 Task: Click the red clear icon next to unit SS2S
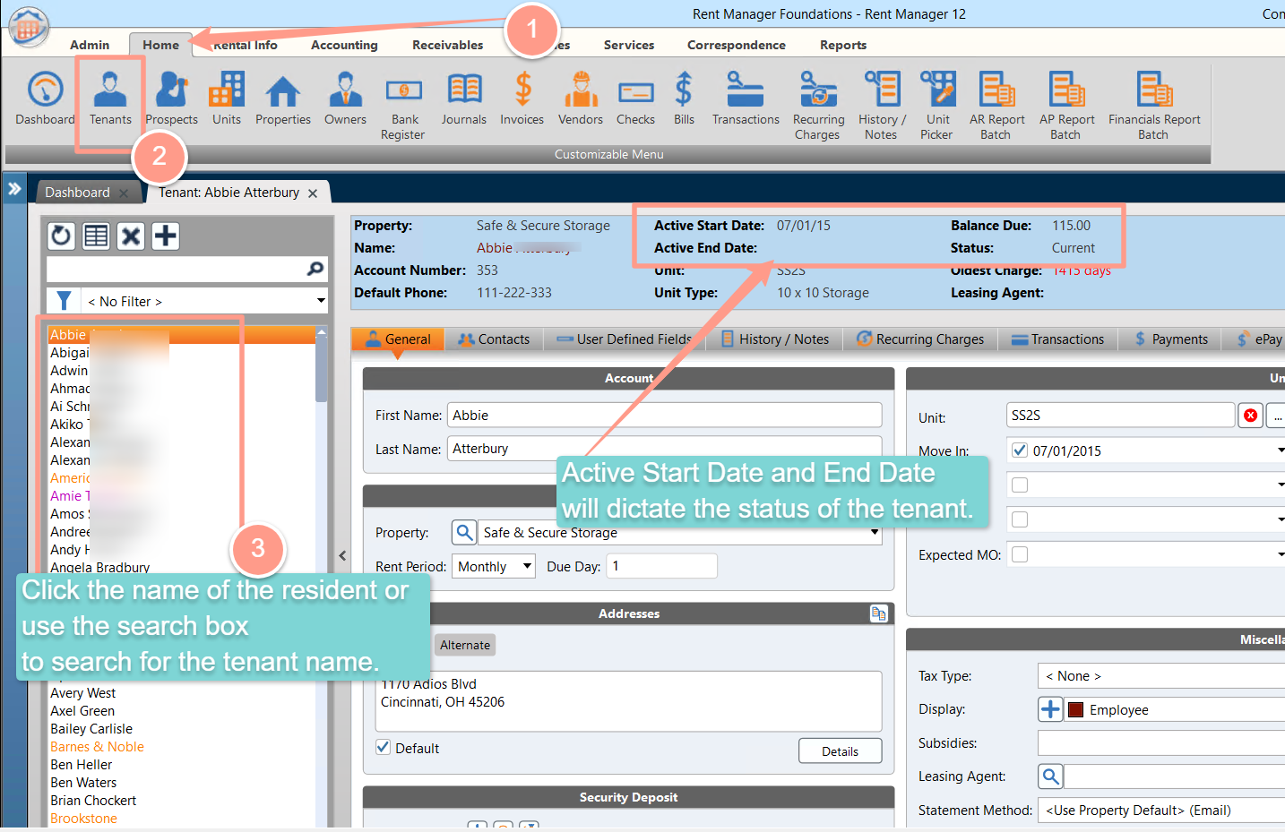tap(1250, 416)
